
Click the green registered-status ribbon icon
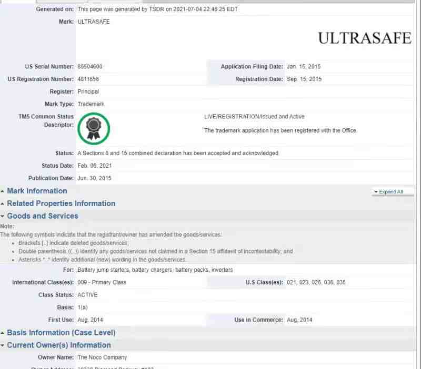click(x=94, y=129)
